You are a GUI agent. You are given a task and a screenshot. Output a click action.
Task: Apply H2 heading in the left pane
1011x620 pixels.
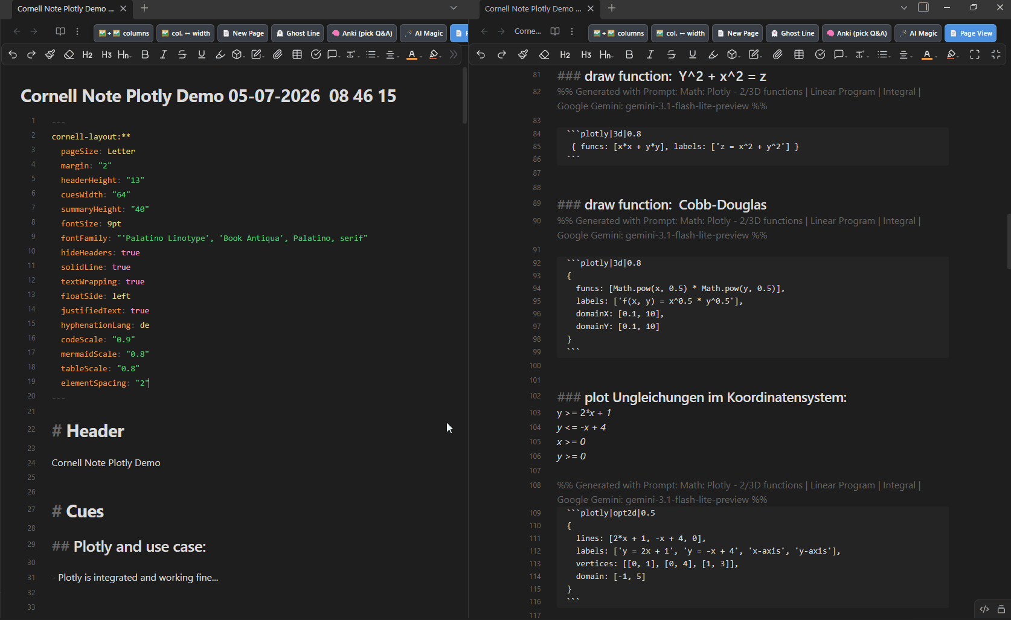[x=88, y=55]
